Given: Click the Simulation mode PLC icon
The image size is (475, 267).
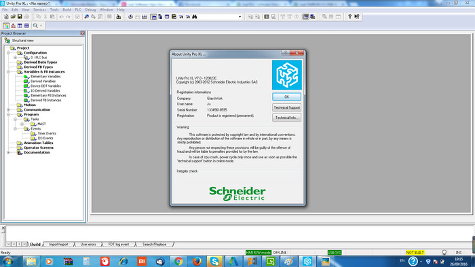Looking at the screenshot, I should 313,17.
